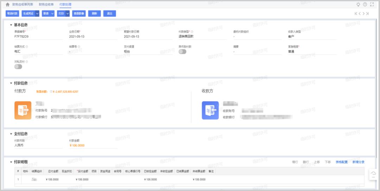Go to previous record arrow
Viewport: 380px width, 191px height.
(360, 14)
